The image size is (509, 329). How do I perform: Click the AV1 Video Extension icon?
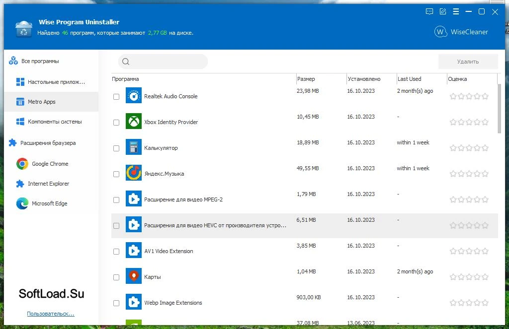(133, 251)
